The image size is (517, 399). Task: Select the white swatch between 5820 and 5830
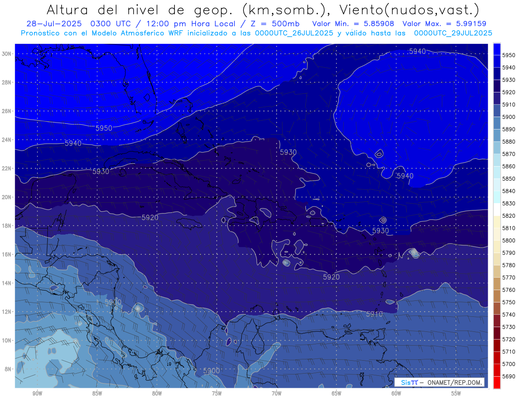pyautogui.click(x=497, y=210)
